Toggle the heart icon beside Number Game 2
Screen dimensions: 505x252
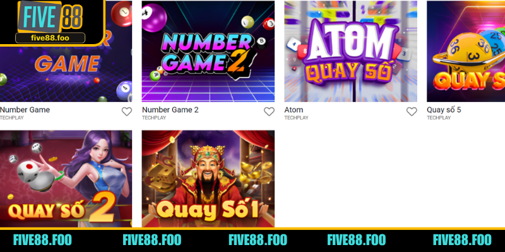coord(269,112)
